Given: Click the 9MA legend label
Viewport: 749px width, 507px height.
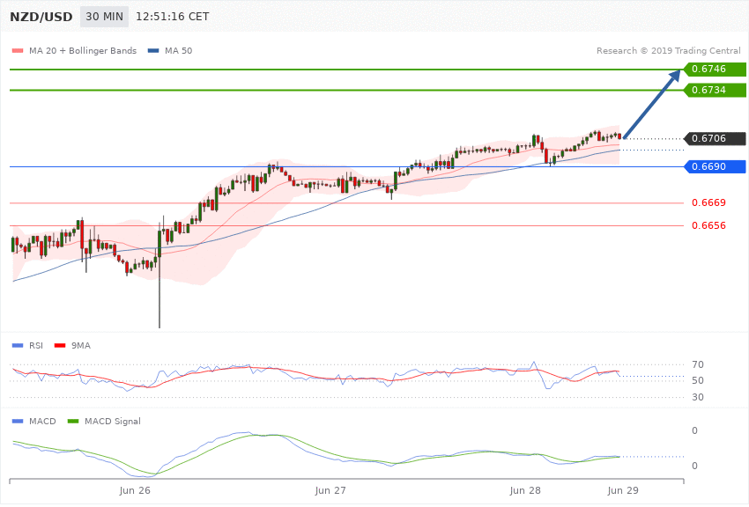Looking at the screenshot, I should coord(81,346).
